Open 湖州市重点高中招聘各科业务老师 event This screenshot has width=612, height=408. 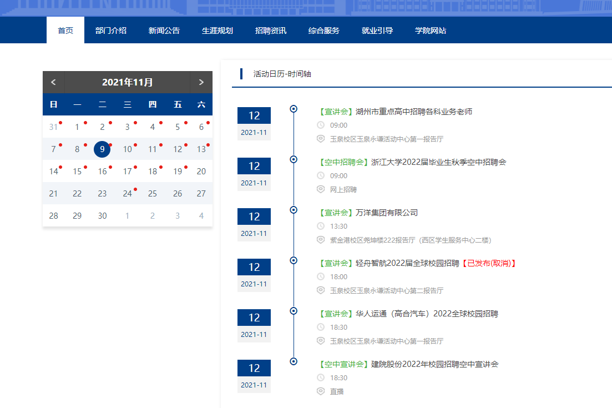pos(414,112)
